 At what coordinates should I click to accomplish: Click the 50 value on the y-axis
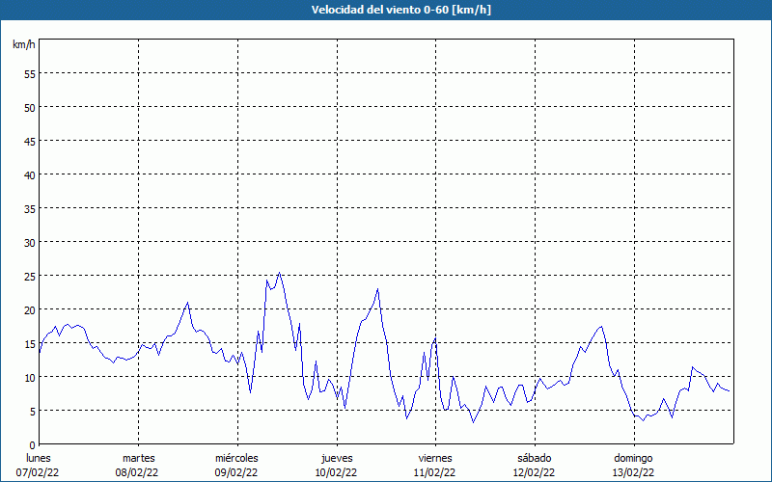tap(30, 107)
